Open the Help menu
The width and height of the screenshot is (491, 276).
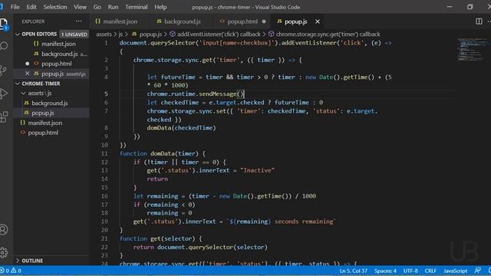click(160, 7)
